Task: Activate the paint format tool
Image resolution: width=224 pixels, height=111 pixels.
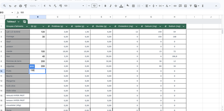Action: tap(26, 6)
